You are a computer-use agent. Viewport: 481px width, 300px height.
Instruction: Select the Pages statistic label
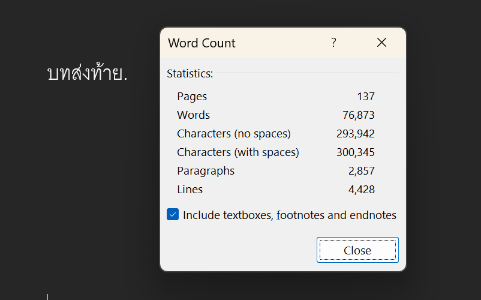tap(192, 97)
